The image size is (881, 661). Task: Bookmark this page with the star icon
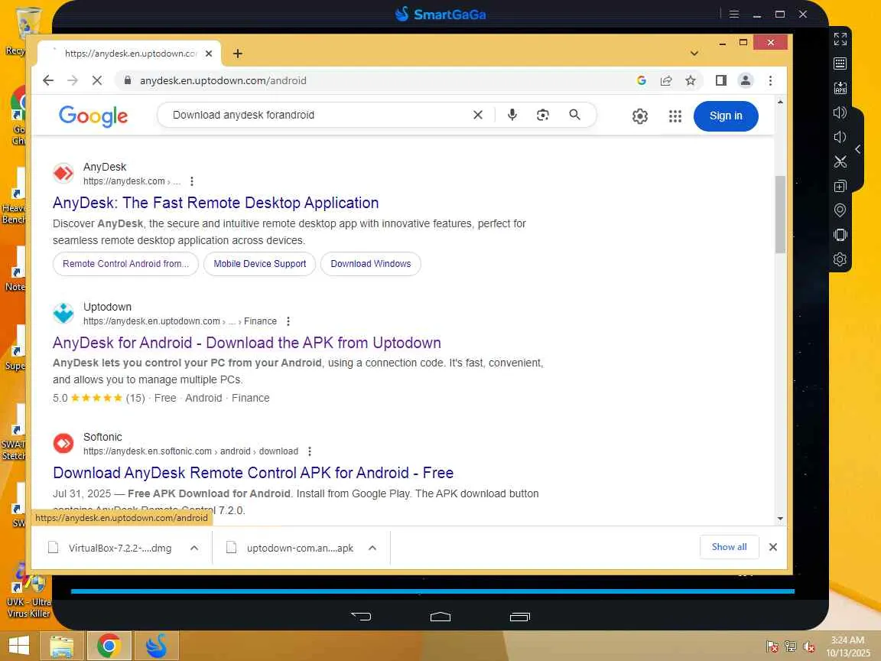click(x=691, y=80)
